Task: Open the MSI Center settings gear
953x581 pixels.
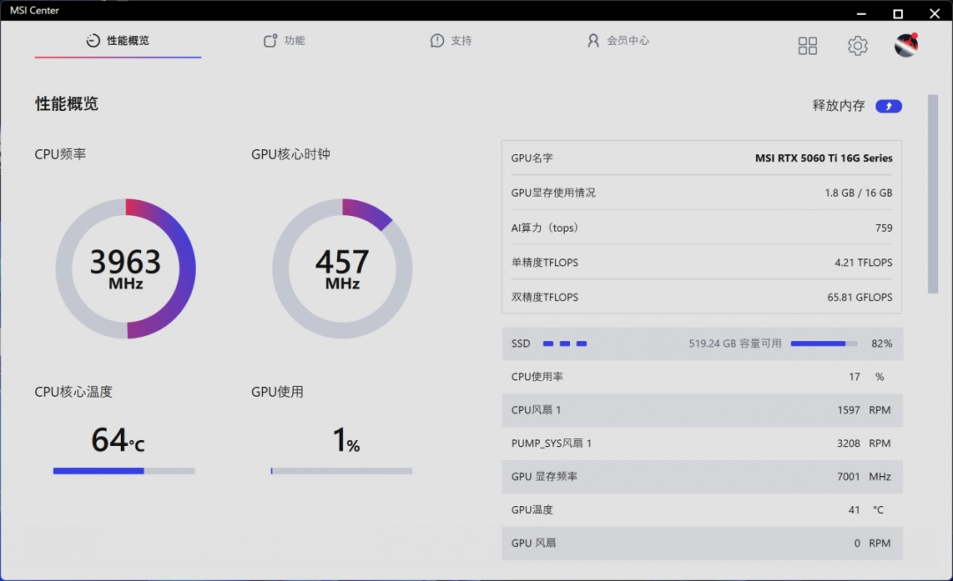Action: click(857, 45)
